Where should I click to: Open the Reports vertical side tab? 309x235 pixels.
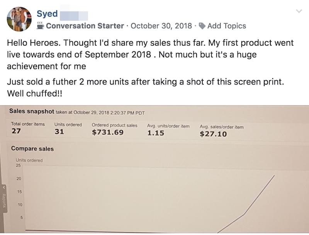[4, 201]
